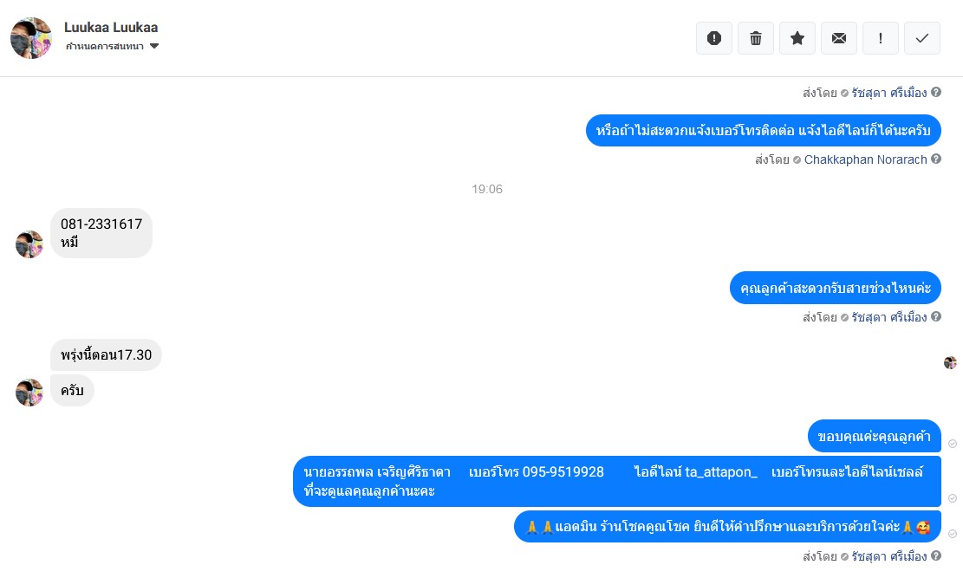Click the help icon beside the bottom sender line
The width and height of the screenshot is (963, 578).
(936, 555)
